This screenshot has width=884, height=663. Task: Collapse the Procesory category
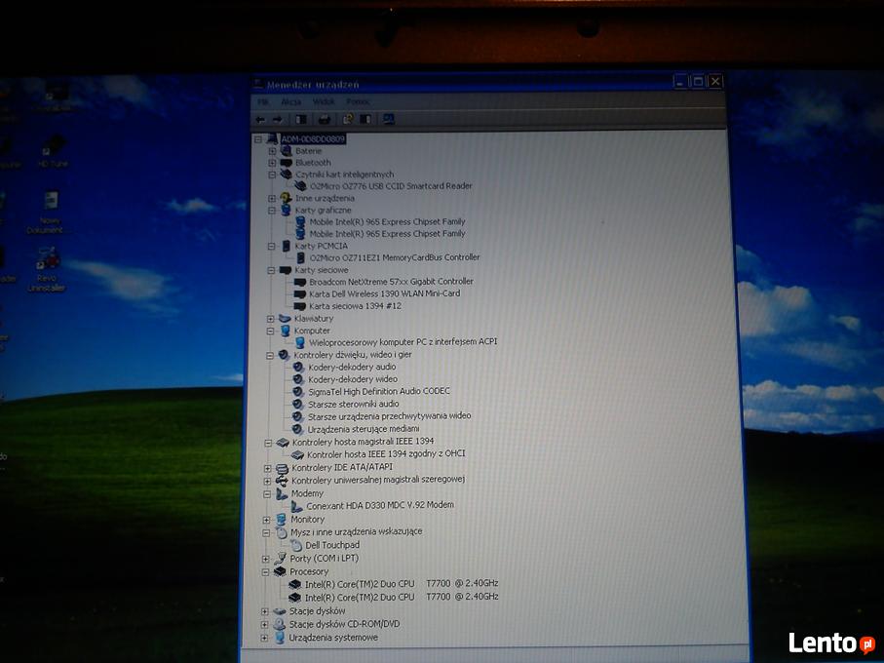(265, 572)
